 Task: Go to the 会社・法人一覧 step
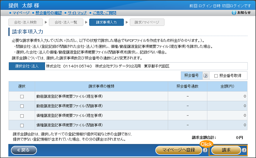66,22
